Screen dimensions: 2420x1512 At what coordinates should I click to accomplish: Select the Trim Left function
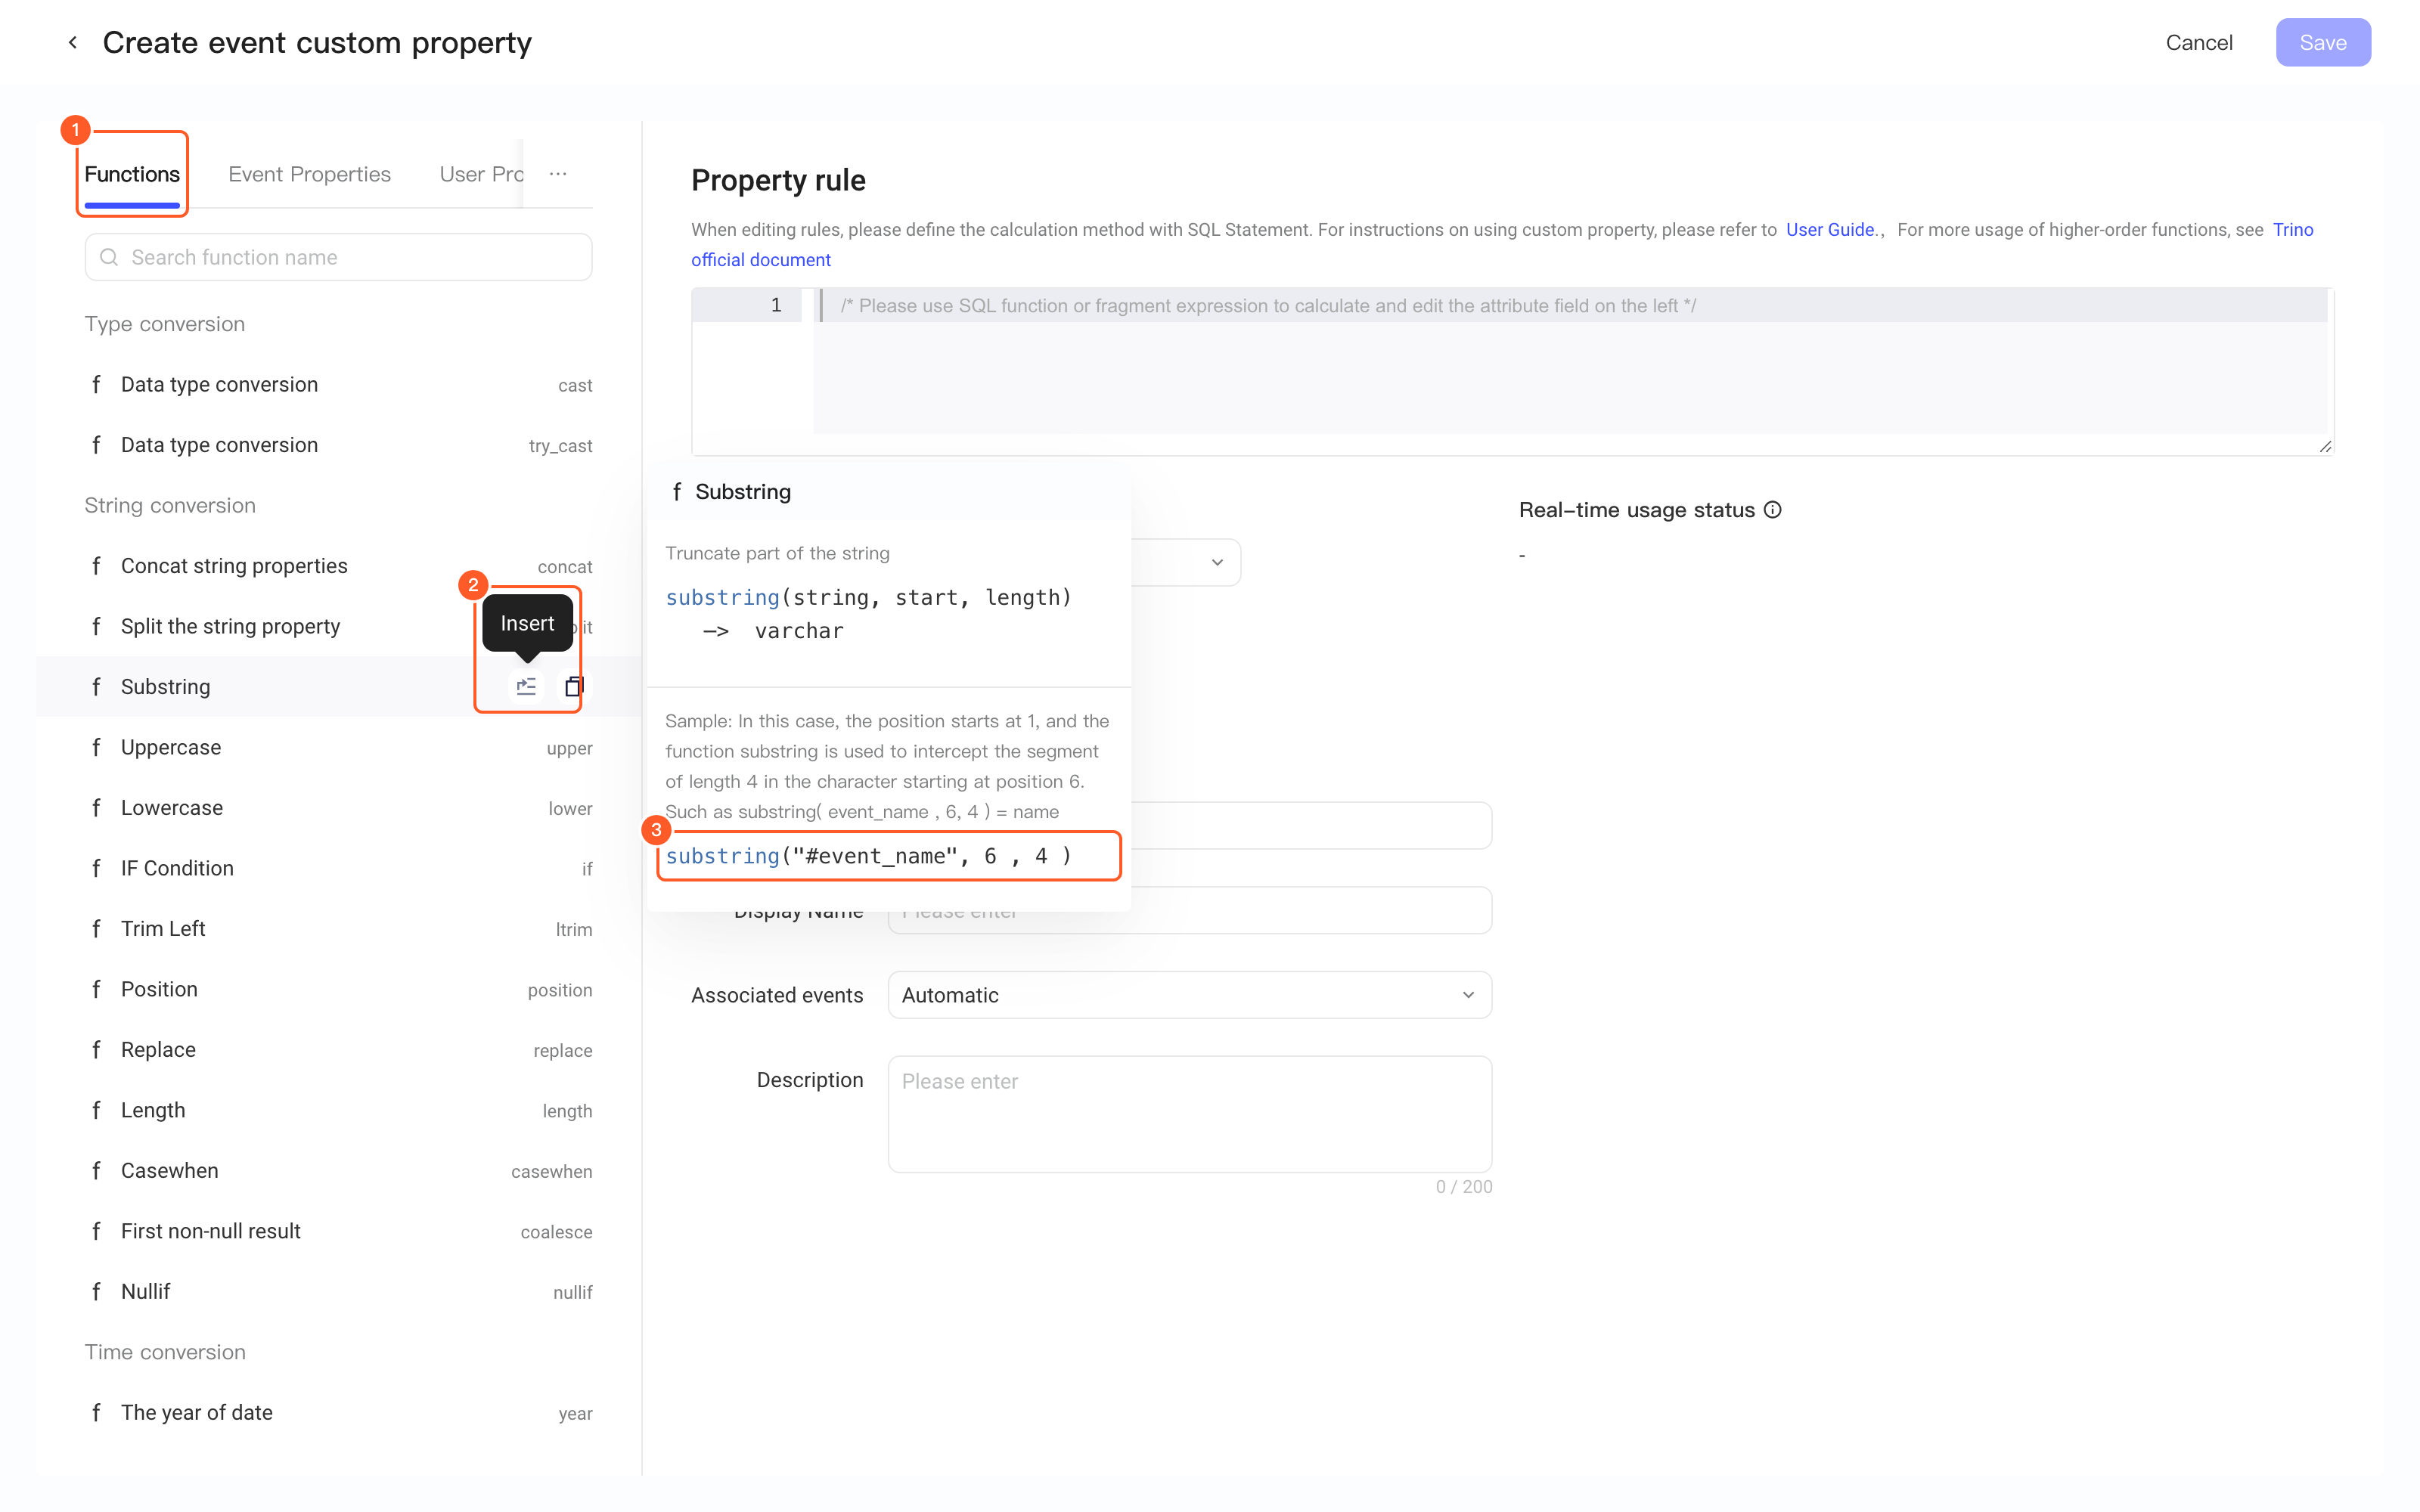pyautogui.click(x=338, y=929)
